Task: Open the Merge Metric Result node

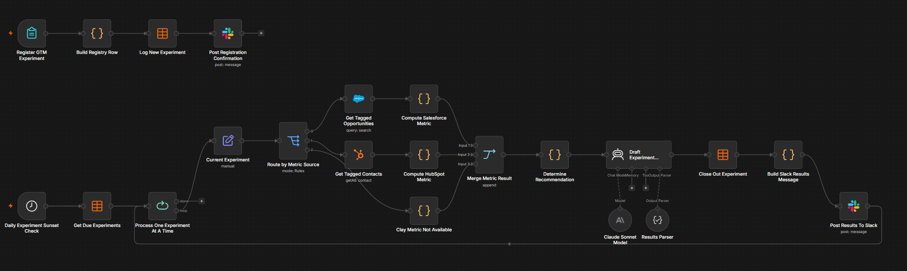Action: click(489, 154)
